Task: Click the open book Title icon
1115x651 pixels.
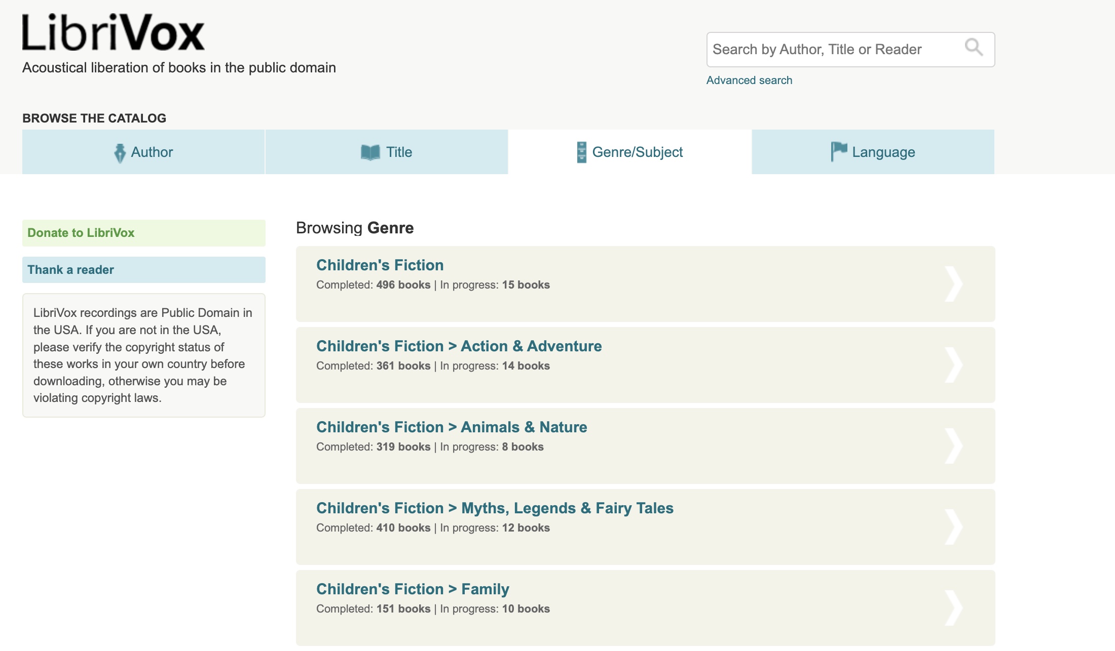Action: 370,152
